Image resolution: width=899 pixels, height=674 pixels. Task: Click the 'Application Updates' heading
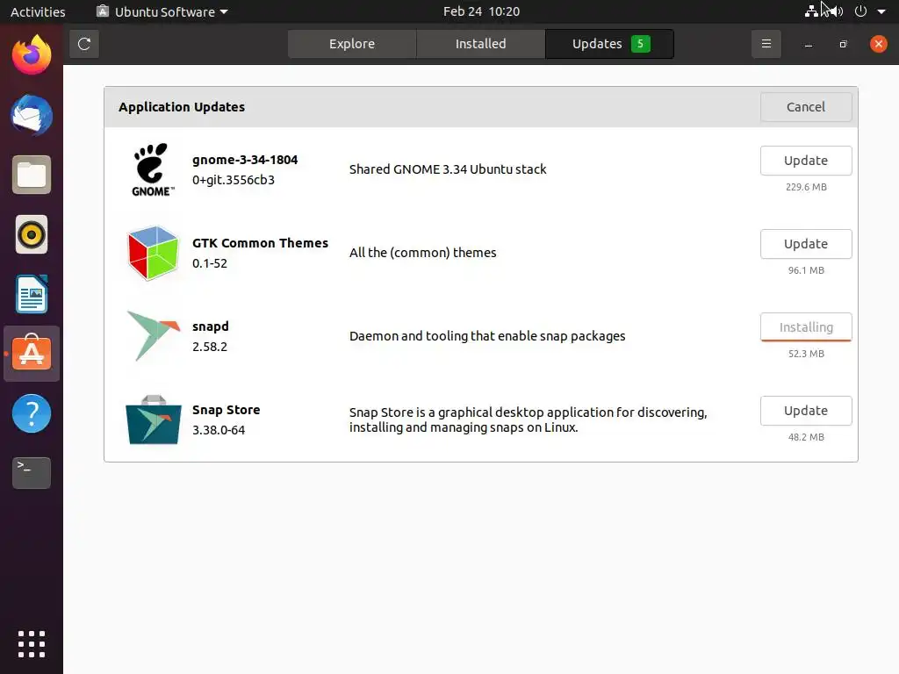(181, 107)
